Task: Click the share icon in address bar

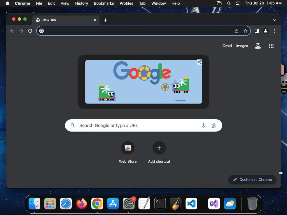Action: point(237,31)
